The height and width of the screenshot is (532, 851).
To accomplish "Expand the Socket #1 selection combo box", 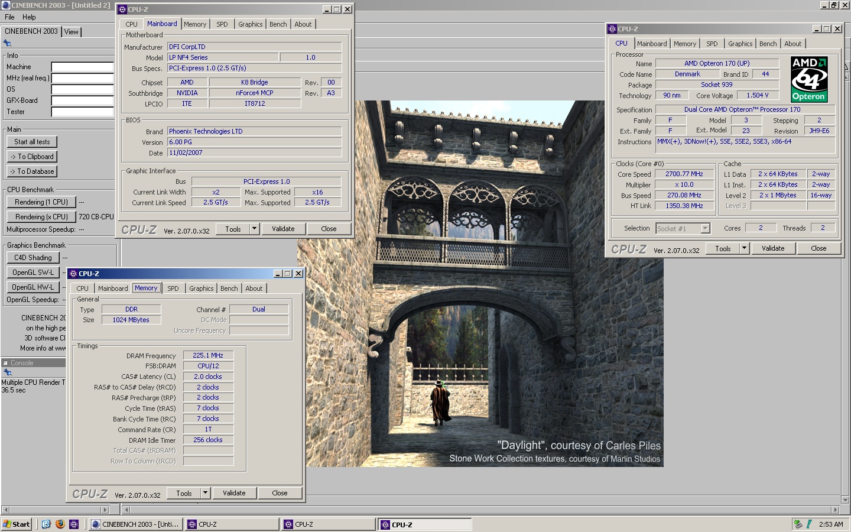I will (705, 228).
